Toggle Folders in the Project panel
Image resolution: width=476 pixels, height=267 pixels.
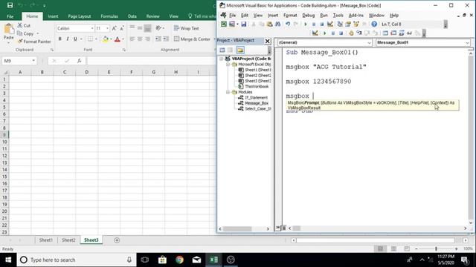[240, 50]
